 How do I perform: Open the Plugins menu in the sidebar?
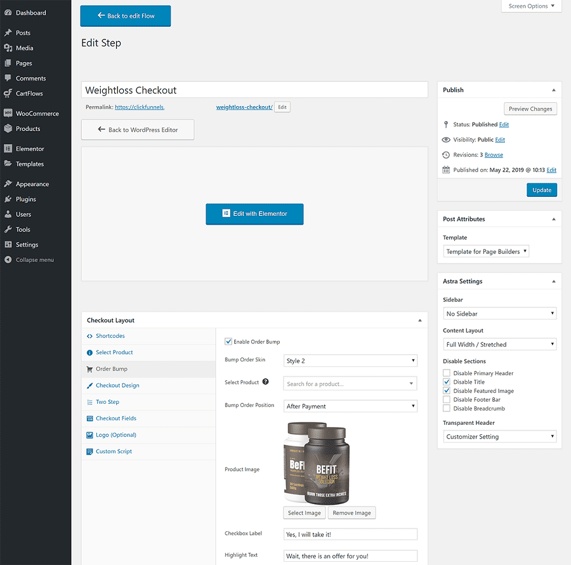click(24, 198)
